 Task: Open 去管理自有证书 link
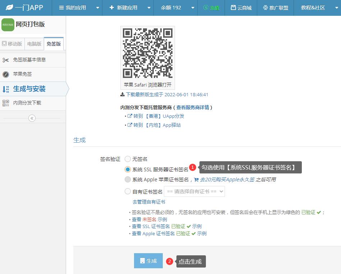[x=149, y=202]
